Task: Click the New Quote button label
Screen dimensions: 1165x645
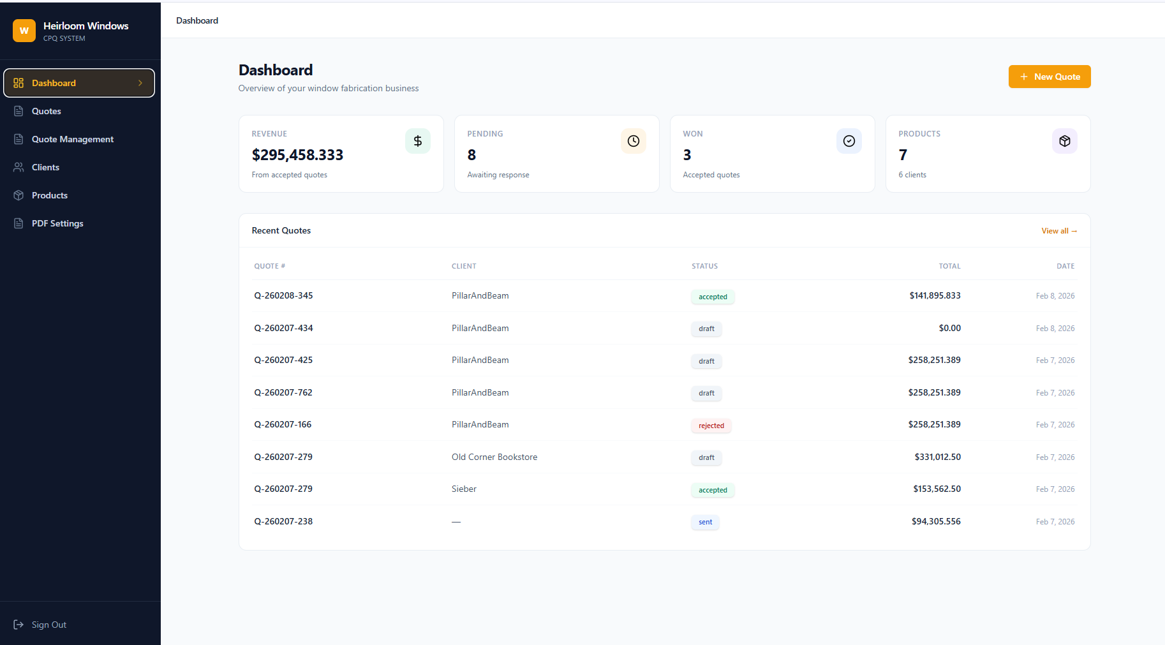Action: point(1057,77)
